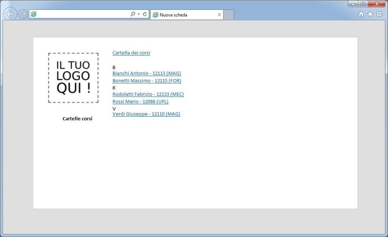Click the search magnifier in the address bar
Screen dimensions: 388x237
tap(133, 14)
